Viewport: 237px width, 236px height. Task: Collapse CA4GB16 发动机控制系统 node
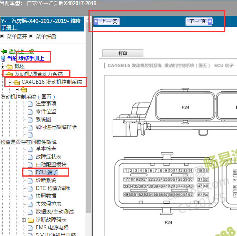pyautogui.click(x=9, y=82)
